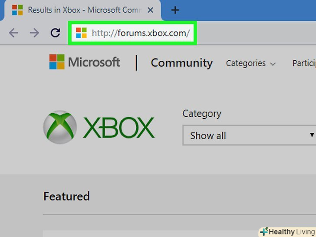
Task: Reload the page with the refresh icon
Action: 55,33
